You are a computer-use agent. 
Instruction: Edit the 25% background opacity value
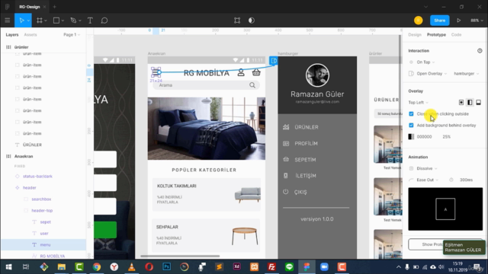(446, 137)
